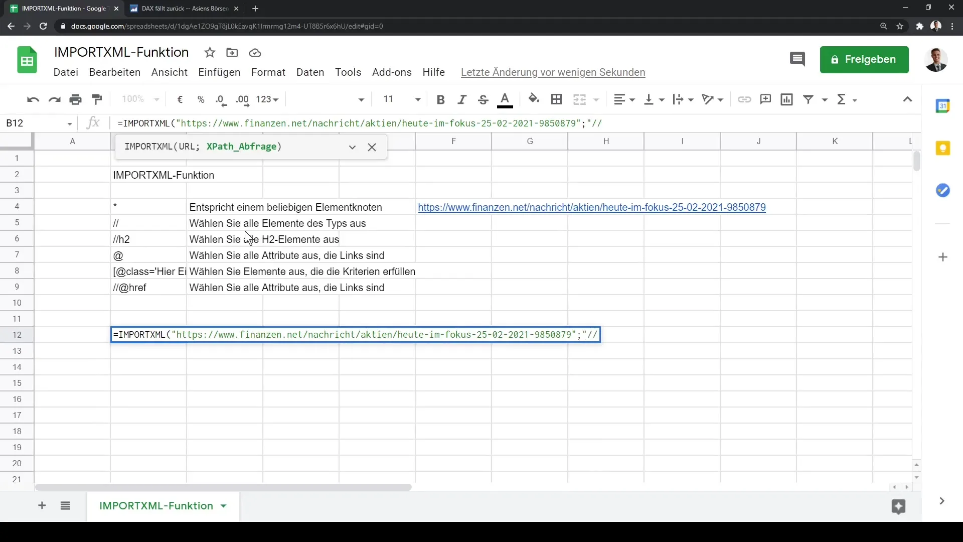Screen dimensions: 963x542
Task: Format as percent
Action: coord(201,99)
